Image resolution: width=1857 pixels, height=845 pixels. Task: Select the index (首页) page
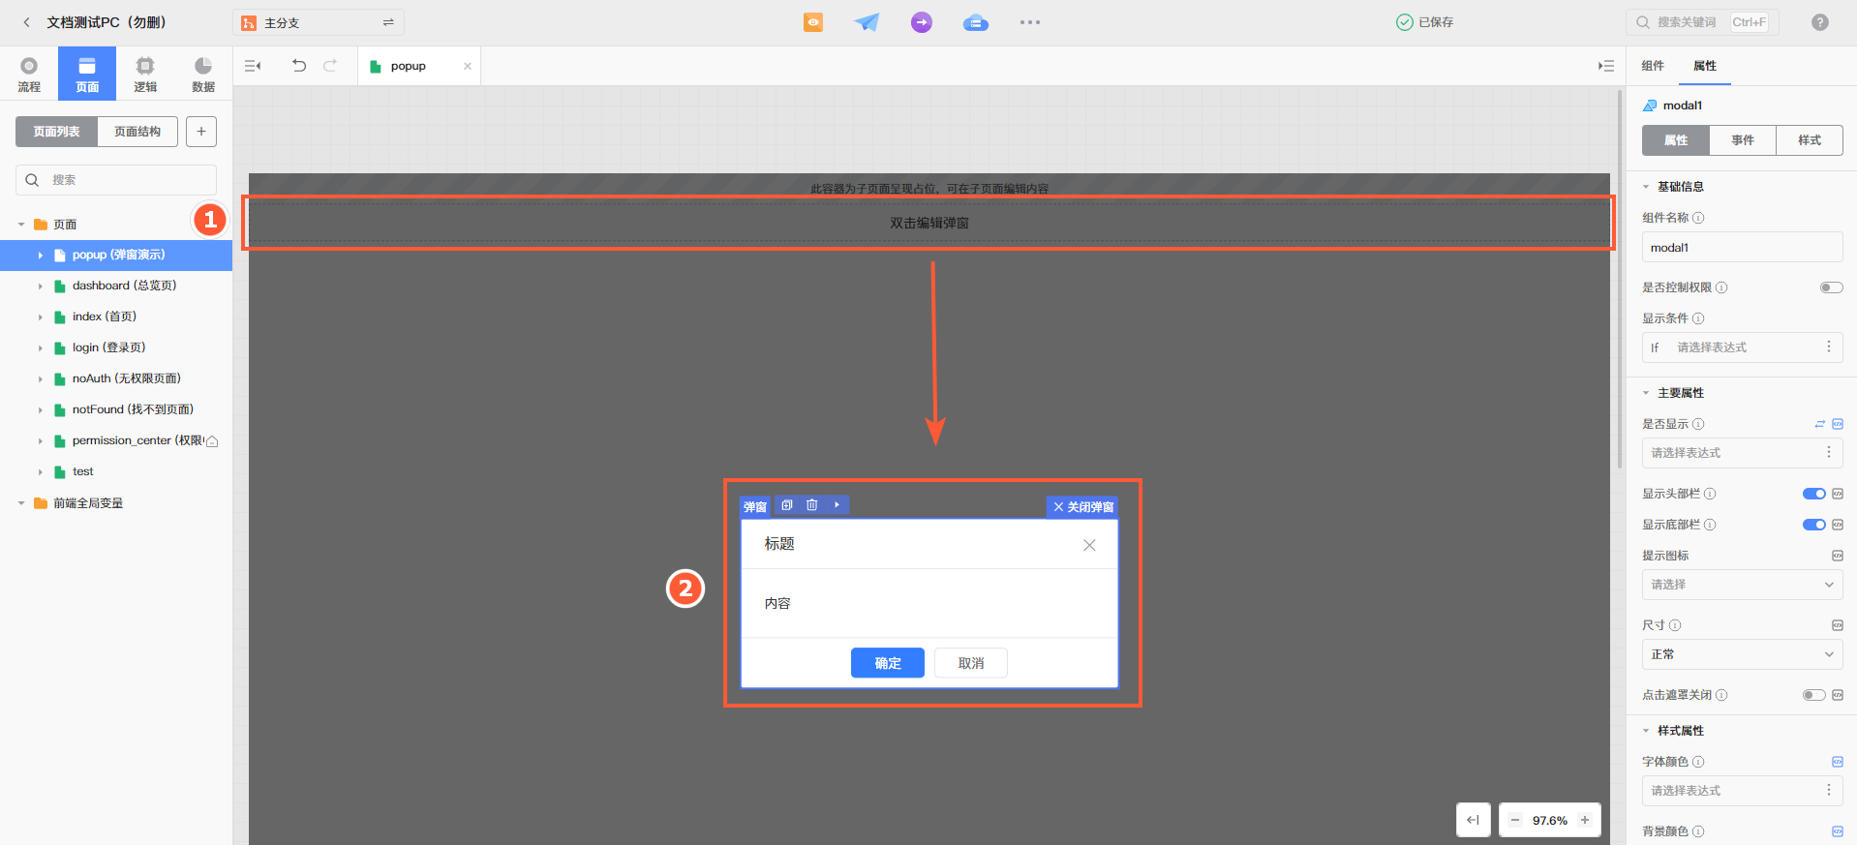104,317
